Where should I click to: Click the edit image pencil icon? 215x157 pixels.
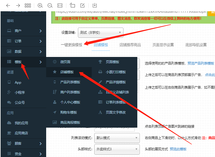(x=82, y=5)
